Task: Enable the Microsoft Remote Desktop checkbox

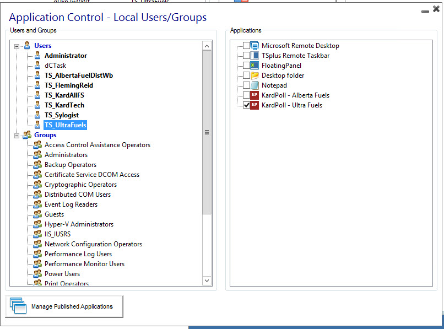Action: click(246, 46)
